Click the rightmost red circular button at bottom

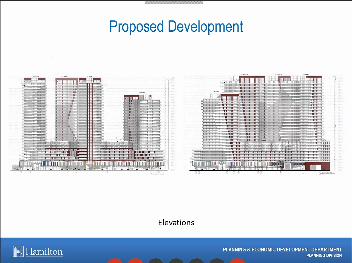click(x=237, y=261)
